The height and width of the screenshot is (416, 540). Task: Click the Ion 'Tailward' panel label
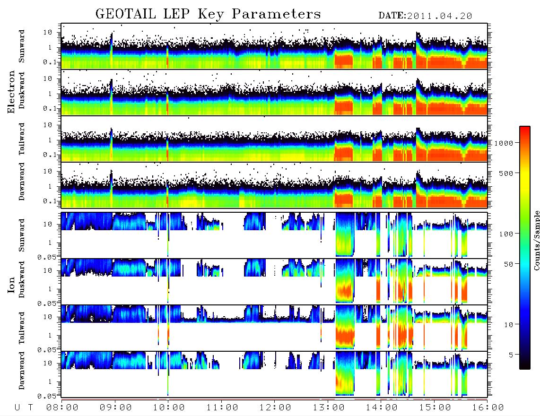(22, 328)
